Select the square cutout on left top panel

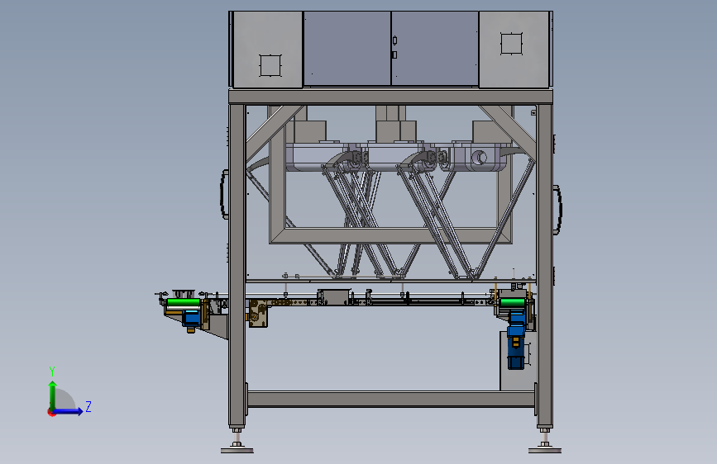(x=270, y=65)
